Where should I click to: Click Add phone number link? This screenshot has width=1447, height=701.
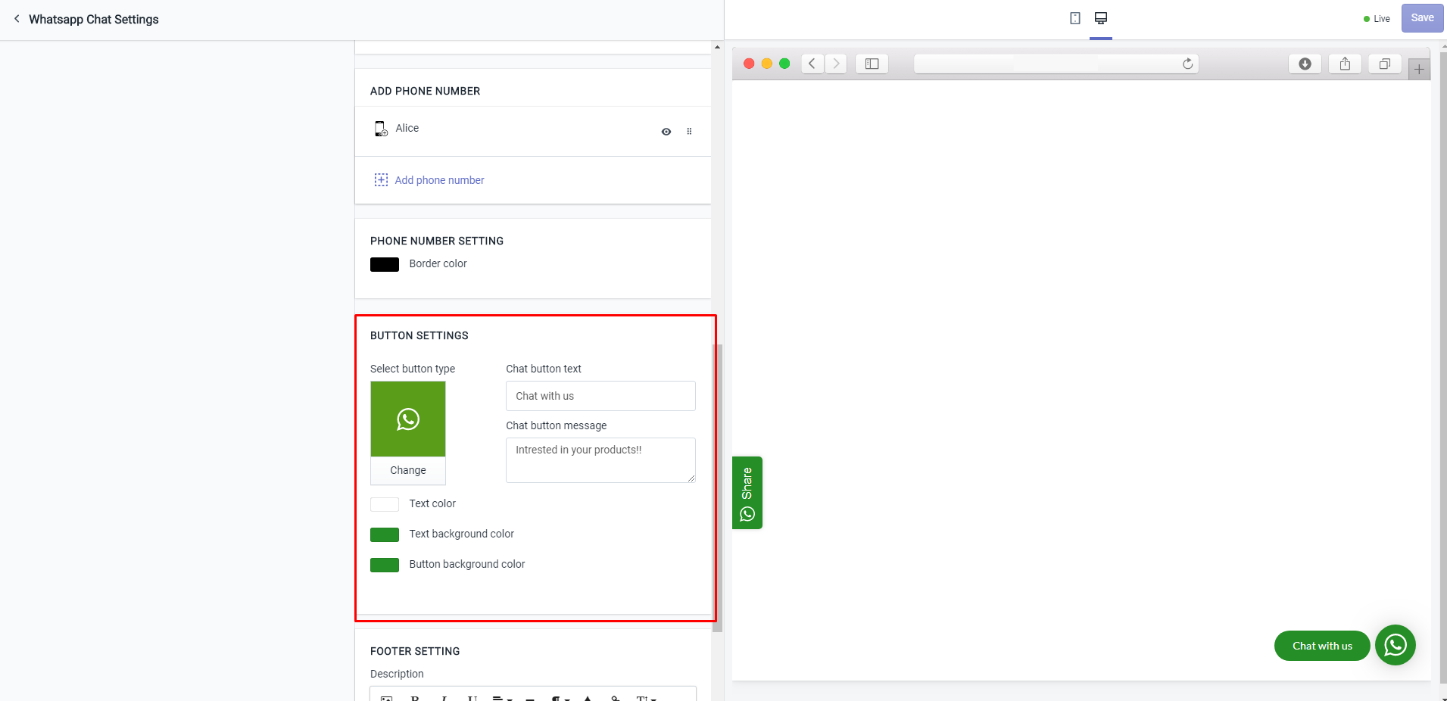(439, 180)
